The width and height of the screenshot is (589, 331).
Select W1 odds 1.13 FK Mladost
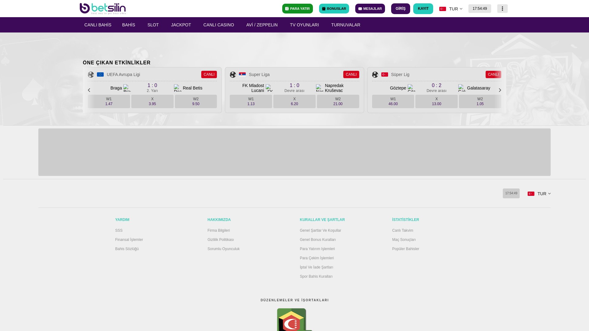tap(251, 101)
